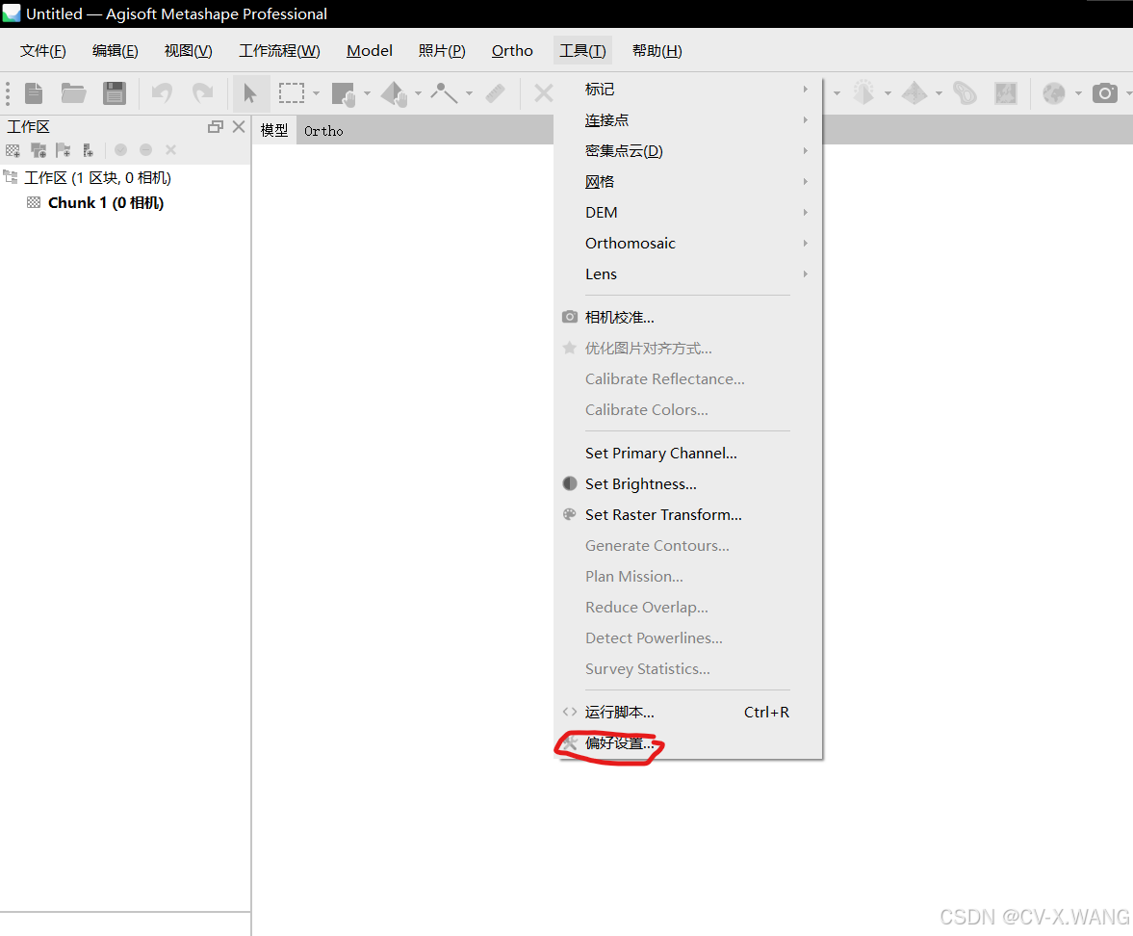
Task: Click the map basemap toolbar icon
Action: point(1006,93)
